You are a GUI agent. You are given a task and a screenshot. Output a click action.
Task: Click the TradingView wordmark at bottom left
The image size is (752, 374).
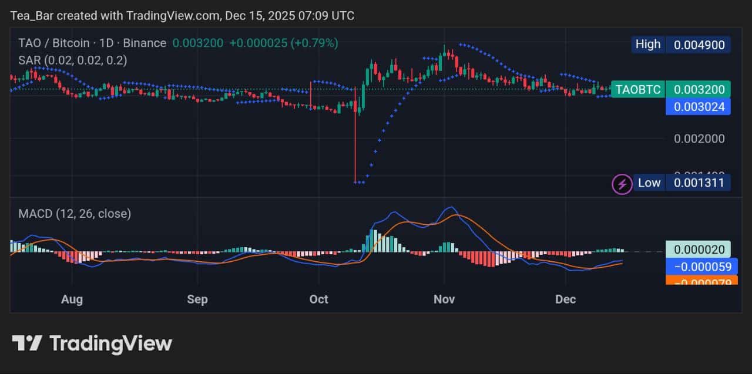pos(112,343)
